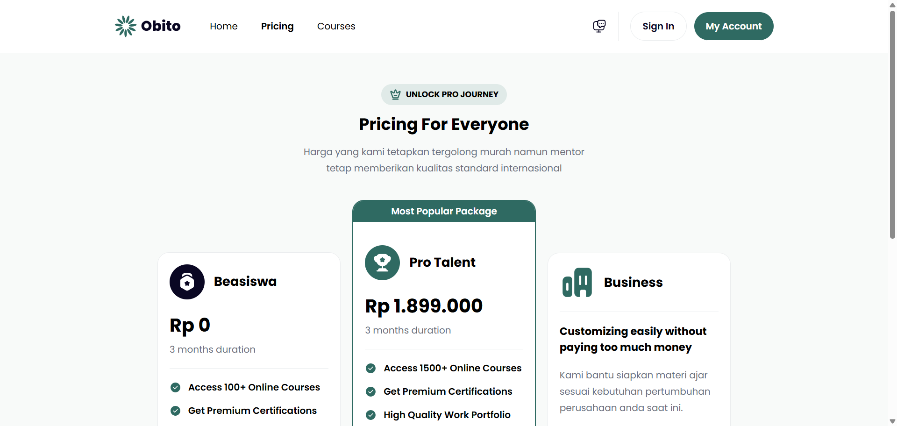Open the My Account button
Screen dimensions: 897x426
[x=733, y=26]
